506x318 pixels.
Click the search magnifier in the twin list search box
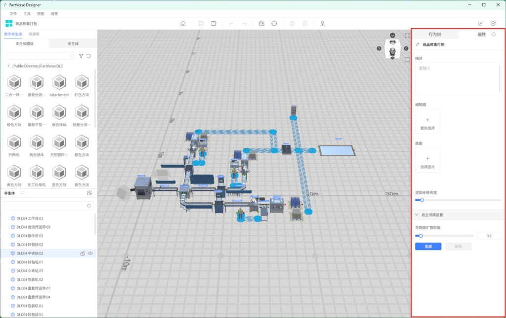click(89, 206)
